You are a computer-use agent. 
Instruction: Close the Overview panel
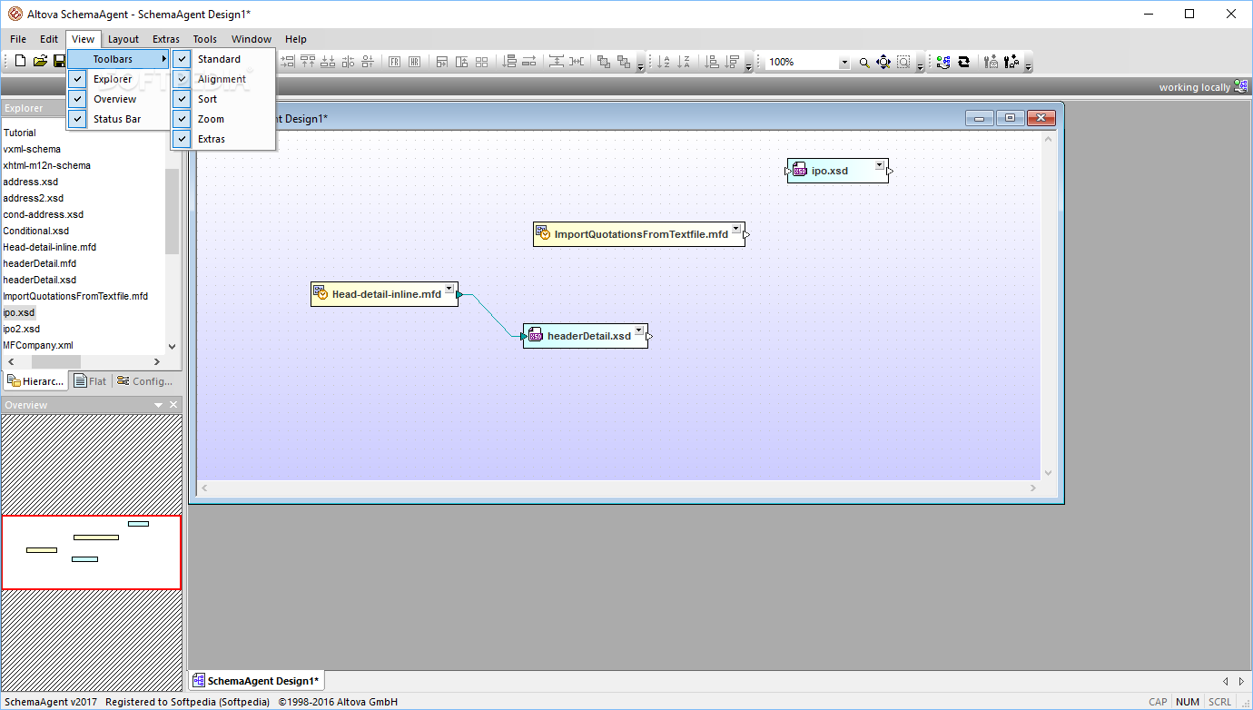click(174, 405)
